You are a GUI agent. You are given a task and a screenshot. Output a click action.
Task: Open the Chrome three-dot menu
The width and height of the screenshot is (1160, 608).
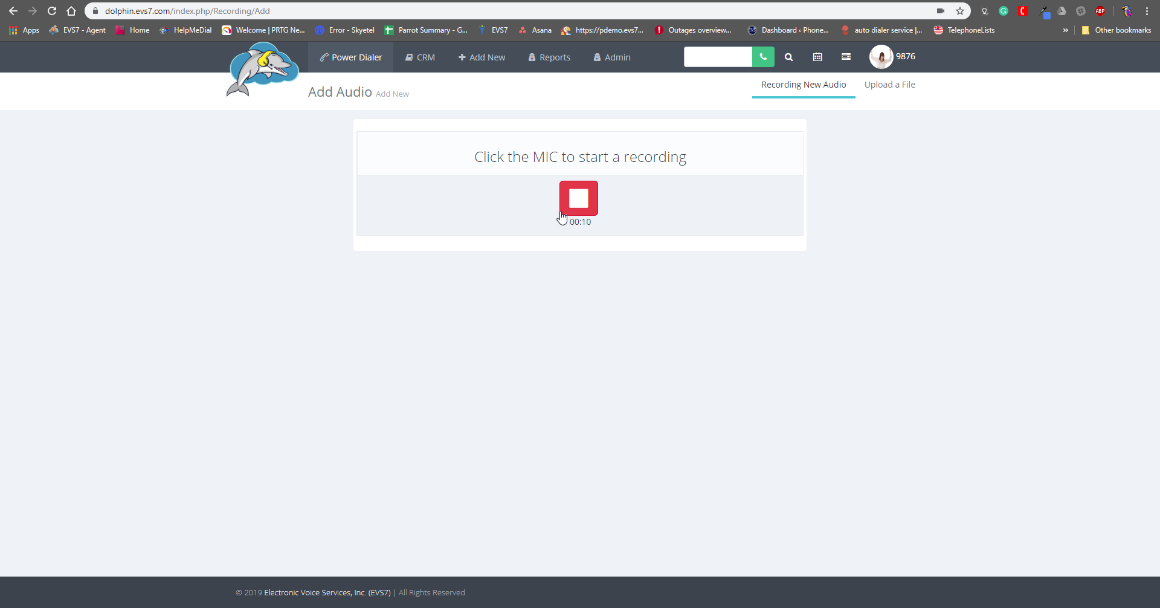[1147, 11]
